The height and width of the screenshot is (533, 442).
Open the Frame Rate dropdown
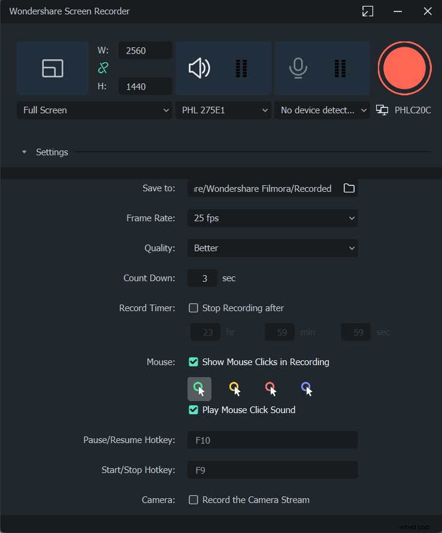273,218
